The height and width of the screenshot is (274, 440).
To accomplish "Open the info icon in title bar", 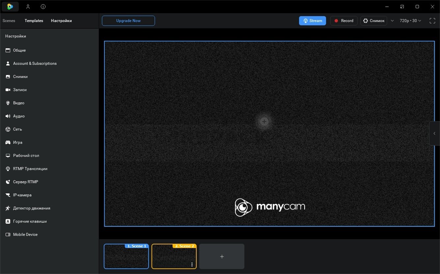I will [43, 7].
